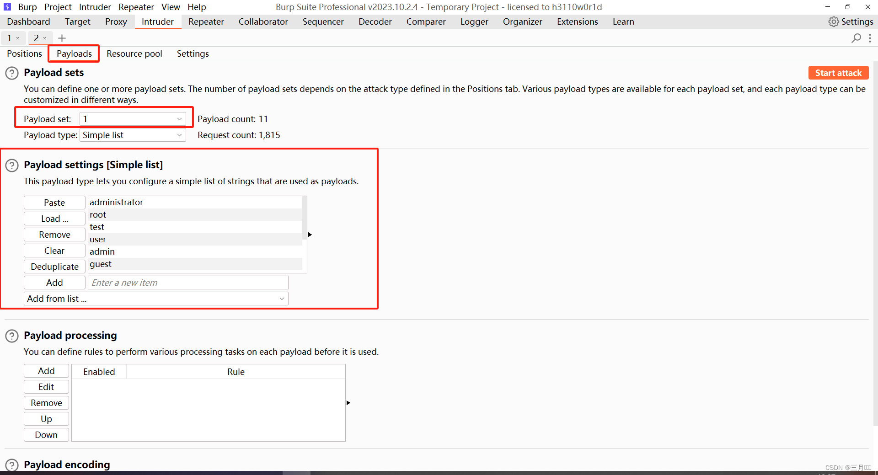Select the root payload row
The width and height of the screenshot is (878, 475).
tap(195, 215)
